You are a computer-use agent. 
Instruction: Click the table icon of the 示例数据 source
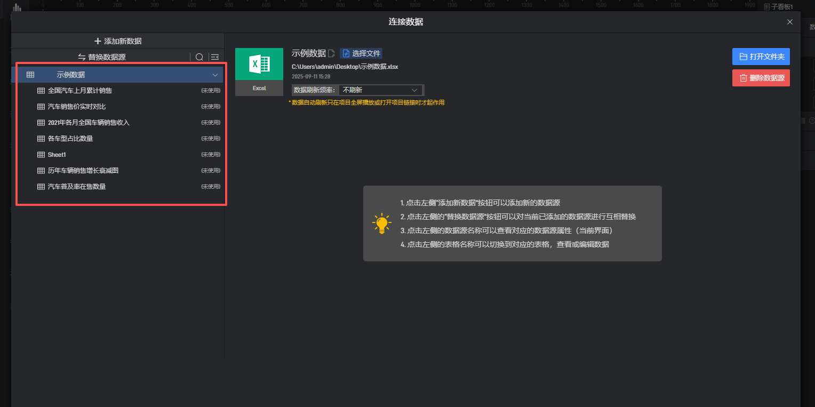(30, 75)
